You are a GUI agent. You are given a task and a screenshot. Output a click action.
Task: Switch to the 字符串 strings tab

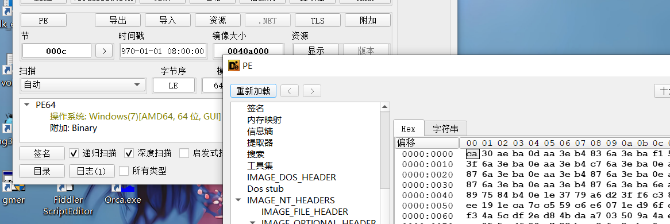pos(445,129)
